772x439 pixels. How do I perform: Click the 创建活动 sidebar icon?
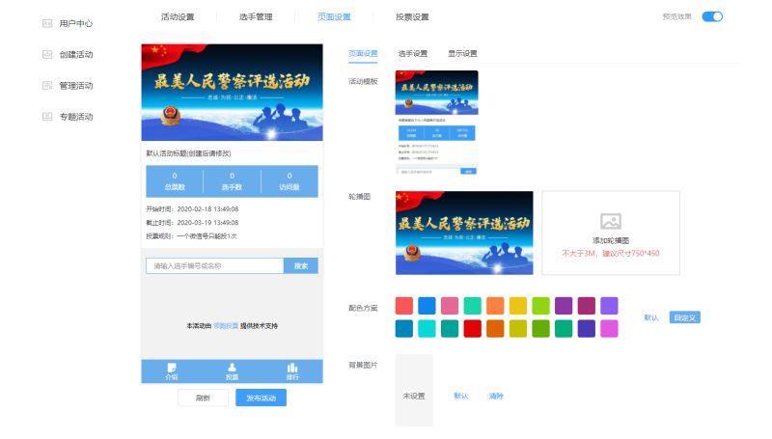pos(47,55)
